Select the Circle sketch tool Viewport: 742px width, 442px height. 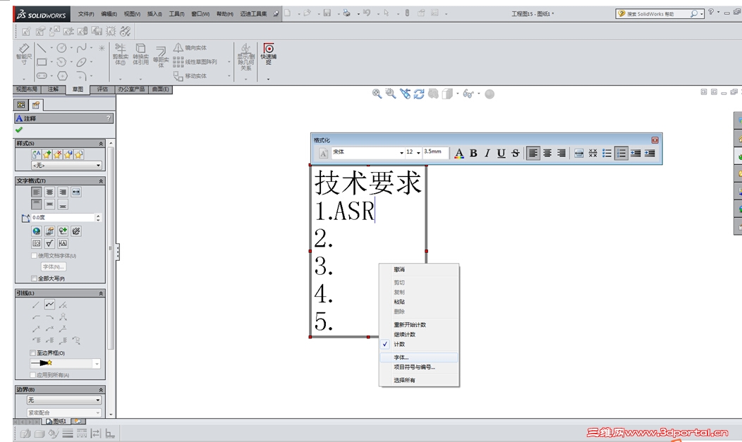click(x=61, y=48)
